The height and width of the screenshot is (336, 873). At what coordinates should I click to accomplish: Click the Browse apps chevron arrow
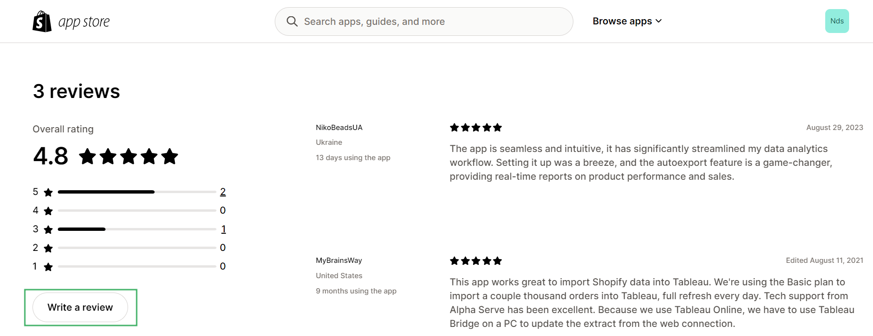(658, 21)
